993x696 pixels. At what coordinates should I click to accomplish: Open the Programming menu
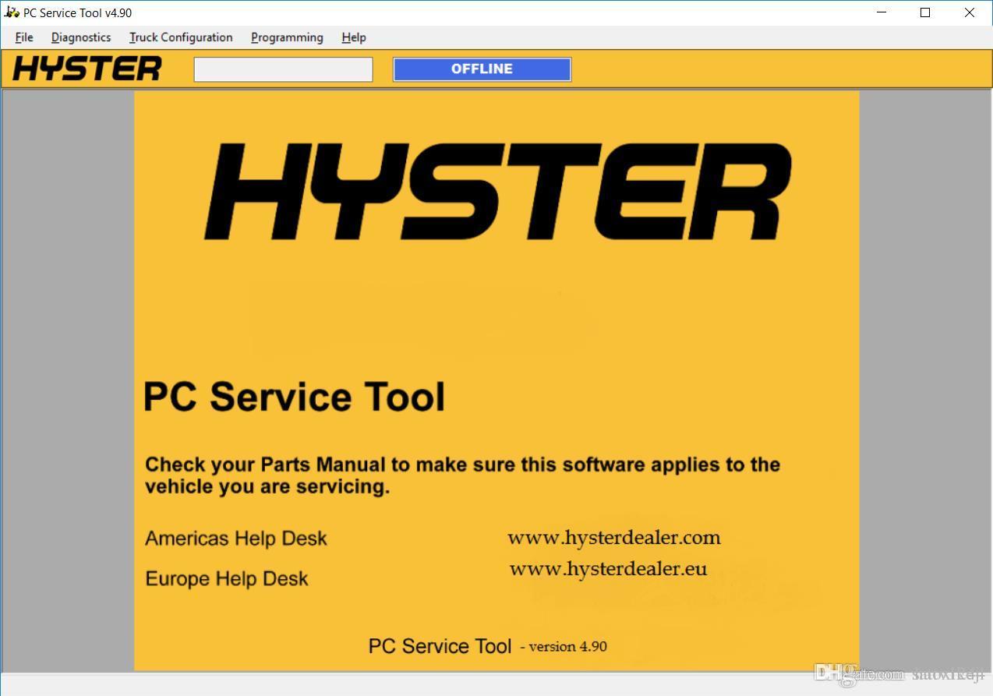[287, 37]
